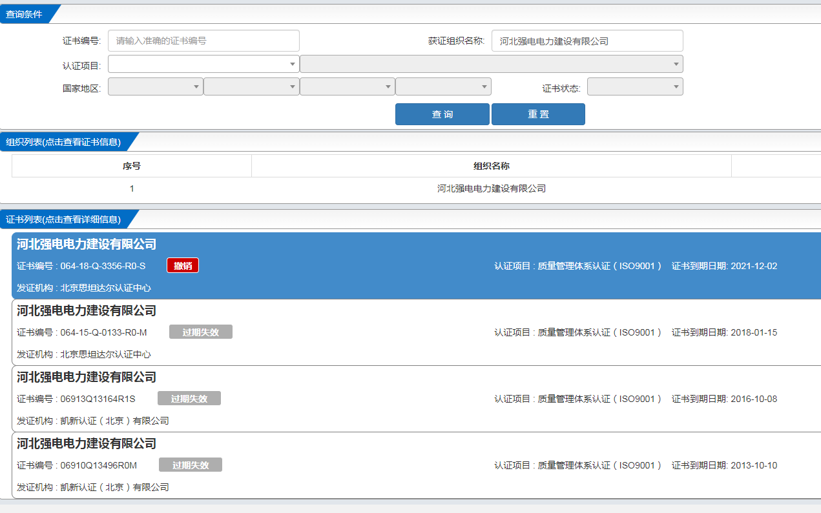Click row number 1 in organization list
Image resolution: width=821 pixels, height=513 pixels.
(132, 188)
